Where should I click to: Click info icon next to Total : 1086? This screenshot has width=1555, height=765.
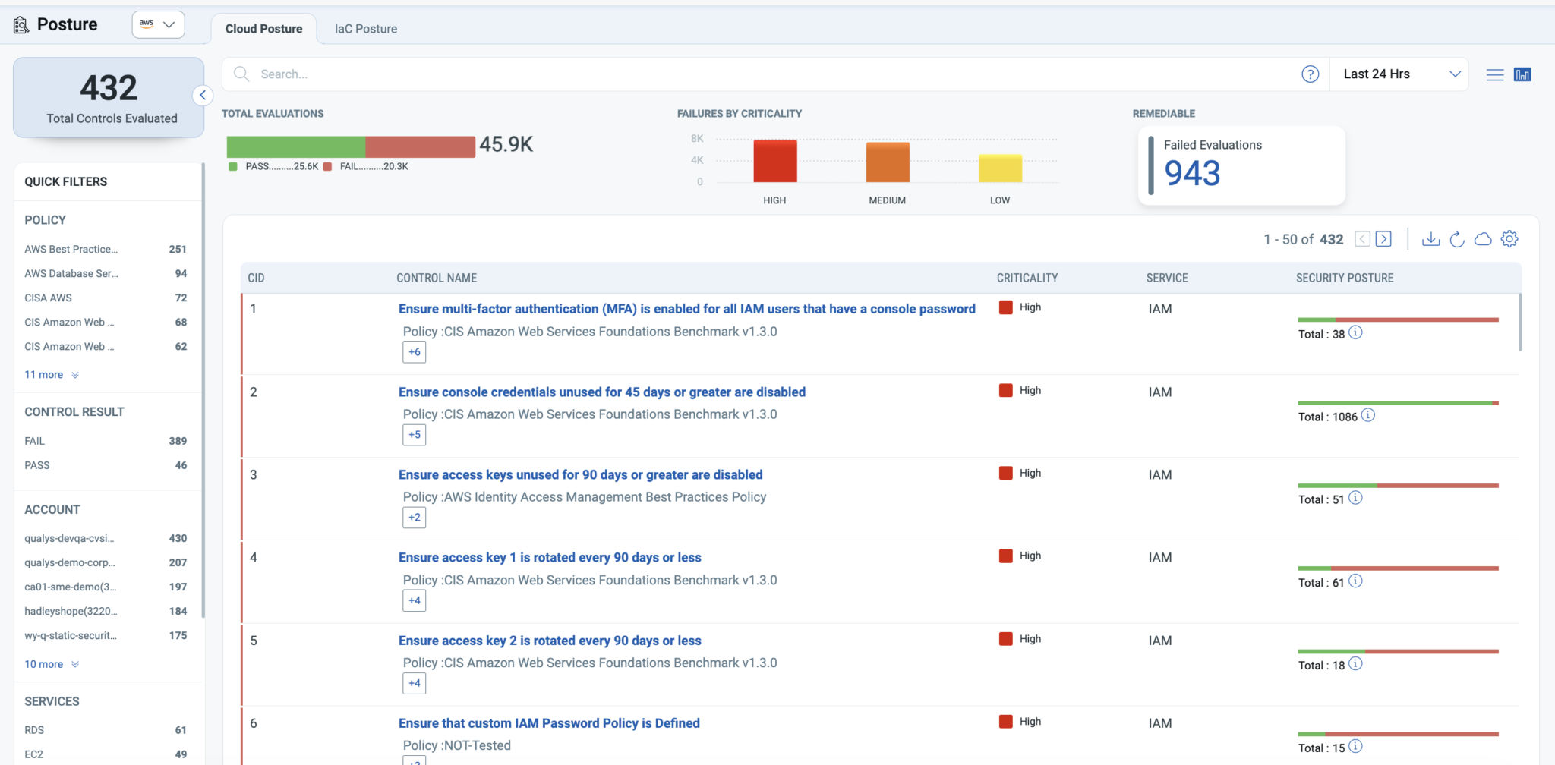click(1367, 415)
